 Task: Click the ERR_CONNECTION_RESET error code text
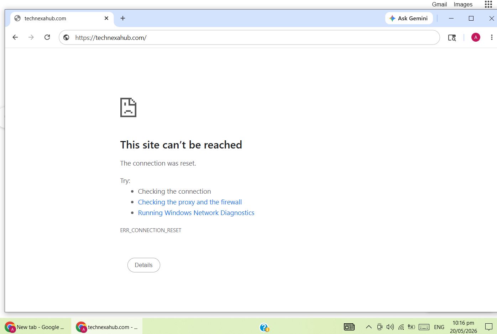pyautogui.click(x=151, y=230)
